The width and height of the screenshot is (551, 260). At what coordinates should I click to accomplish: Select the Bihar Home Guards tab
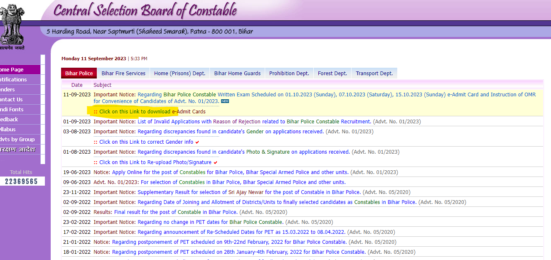[237, 73]
